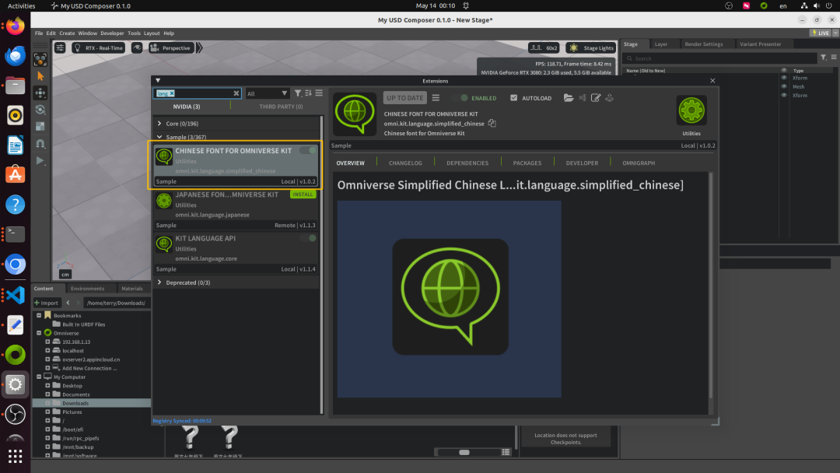Collapse the Sample (3/367) category
Image resolution: width=840 pixels, height=473 pixels.
pos(159,137)
